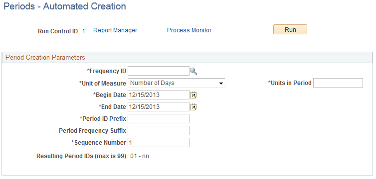Click the Resulting Period IDs label
376x179 pixels.
[x=81, y=156]
